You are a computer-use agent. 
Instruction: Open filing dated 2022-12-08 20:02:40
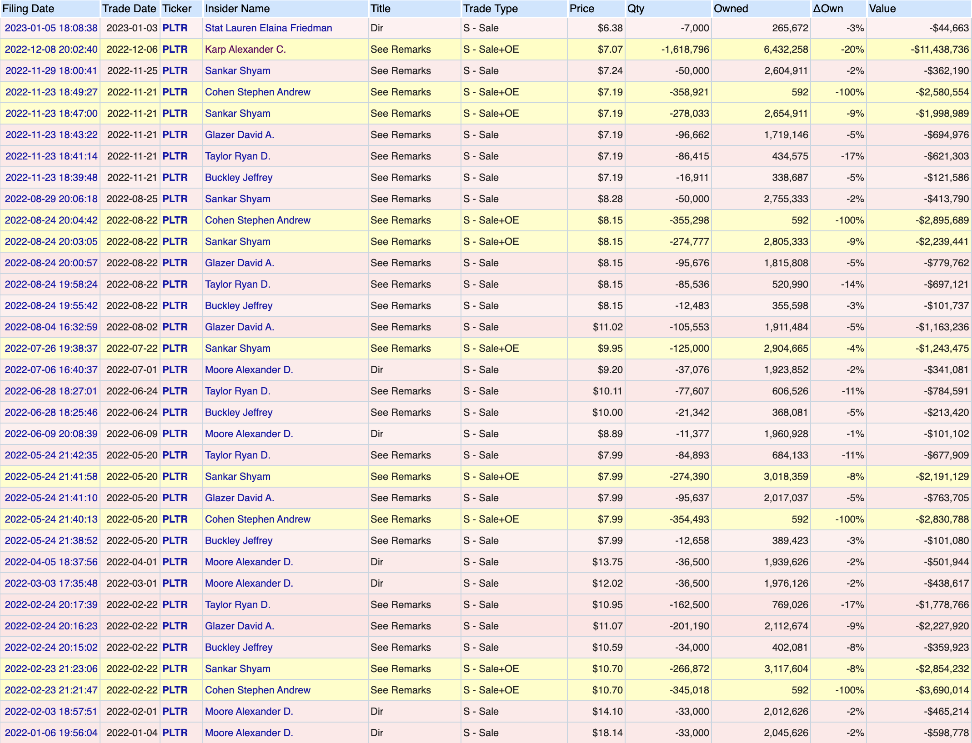click(51, 49)
